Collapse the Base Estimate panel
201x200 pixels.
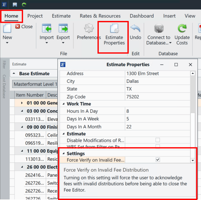[x=15, y=74]
